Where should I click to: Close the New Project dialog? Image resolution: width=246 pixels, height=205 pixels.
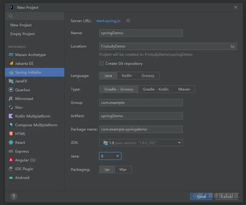(235, 7)
